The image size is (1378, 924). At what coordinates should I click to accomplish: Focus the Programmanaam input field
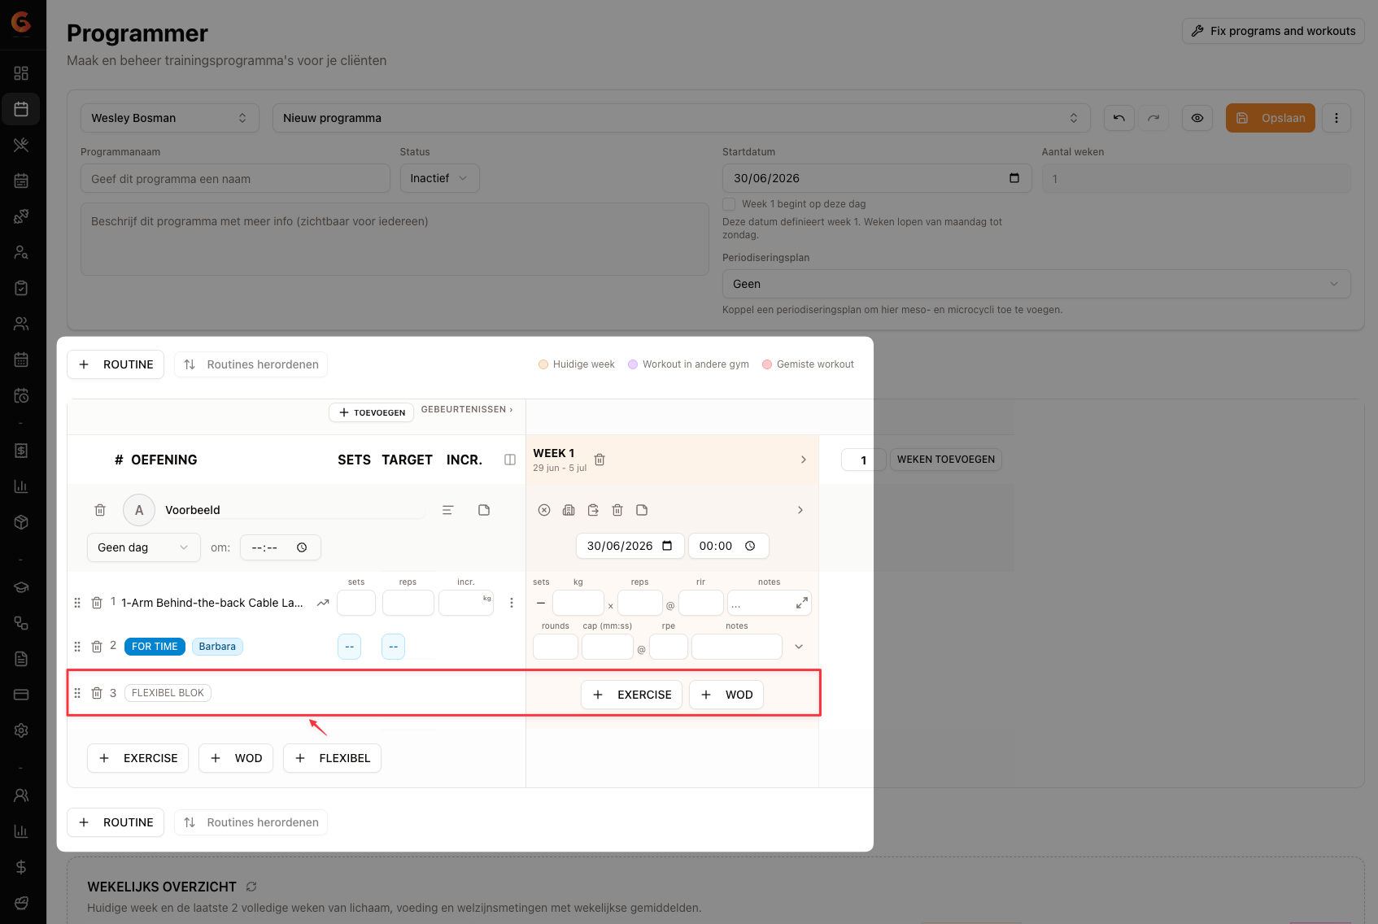[x=235, y=179]
